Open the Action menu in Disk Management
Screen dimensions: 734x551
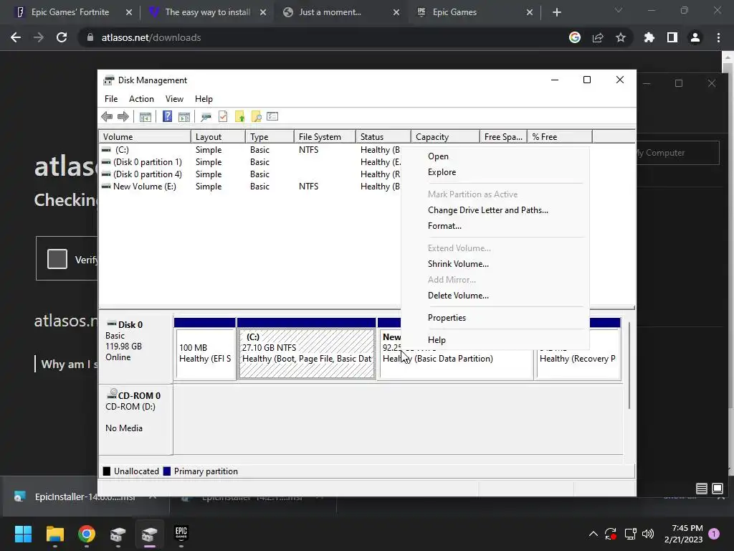click(141, 99)
